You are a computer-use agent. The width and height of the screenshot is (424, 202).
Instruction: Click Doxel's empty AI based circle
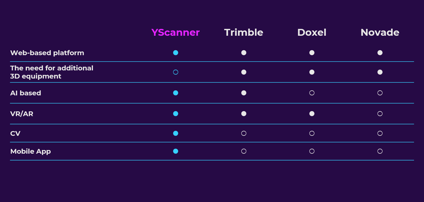312,93
